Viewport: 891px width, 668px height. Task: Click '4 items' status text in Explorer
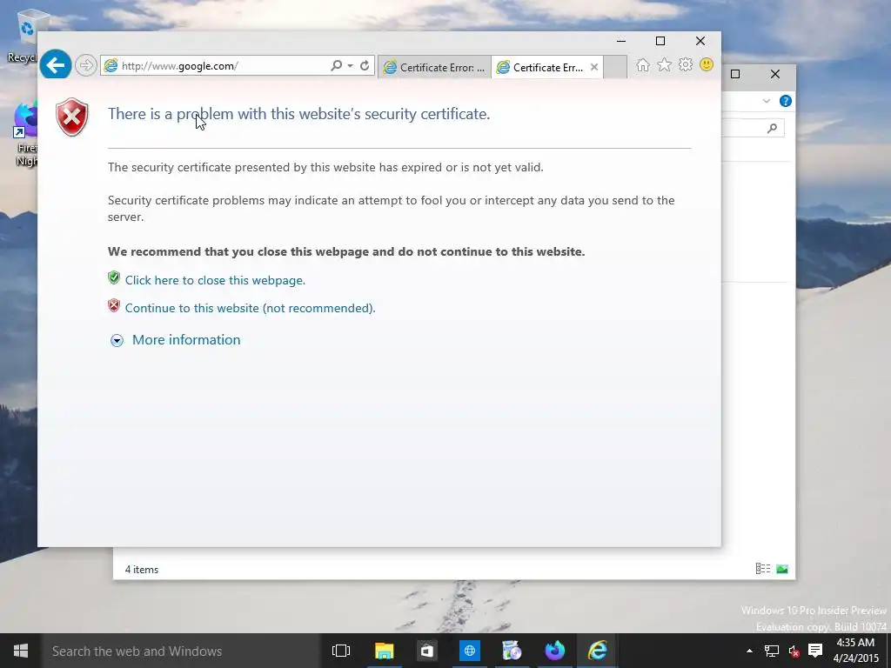click(x=142, y=569)
